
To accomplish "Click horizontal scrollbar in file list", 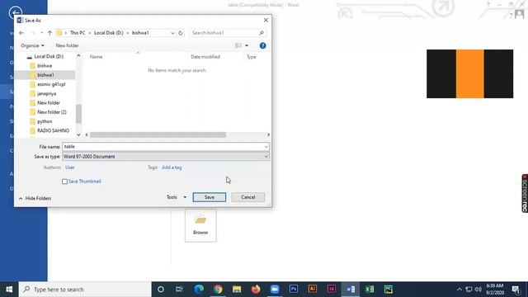I will (158, 134).
